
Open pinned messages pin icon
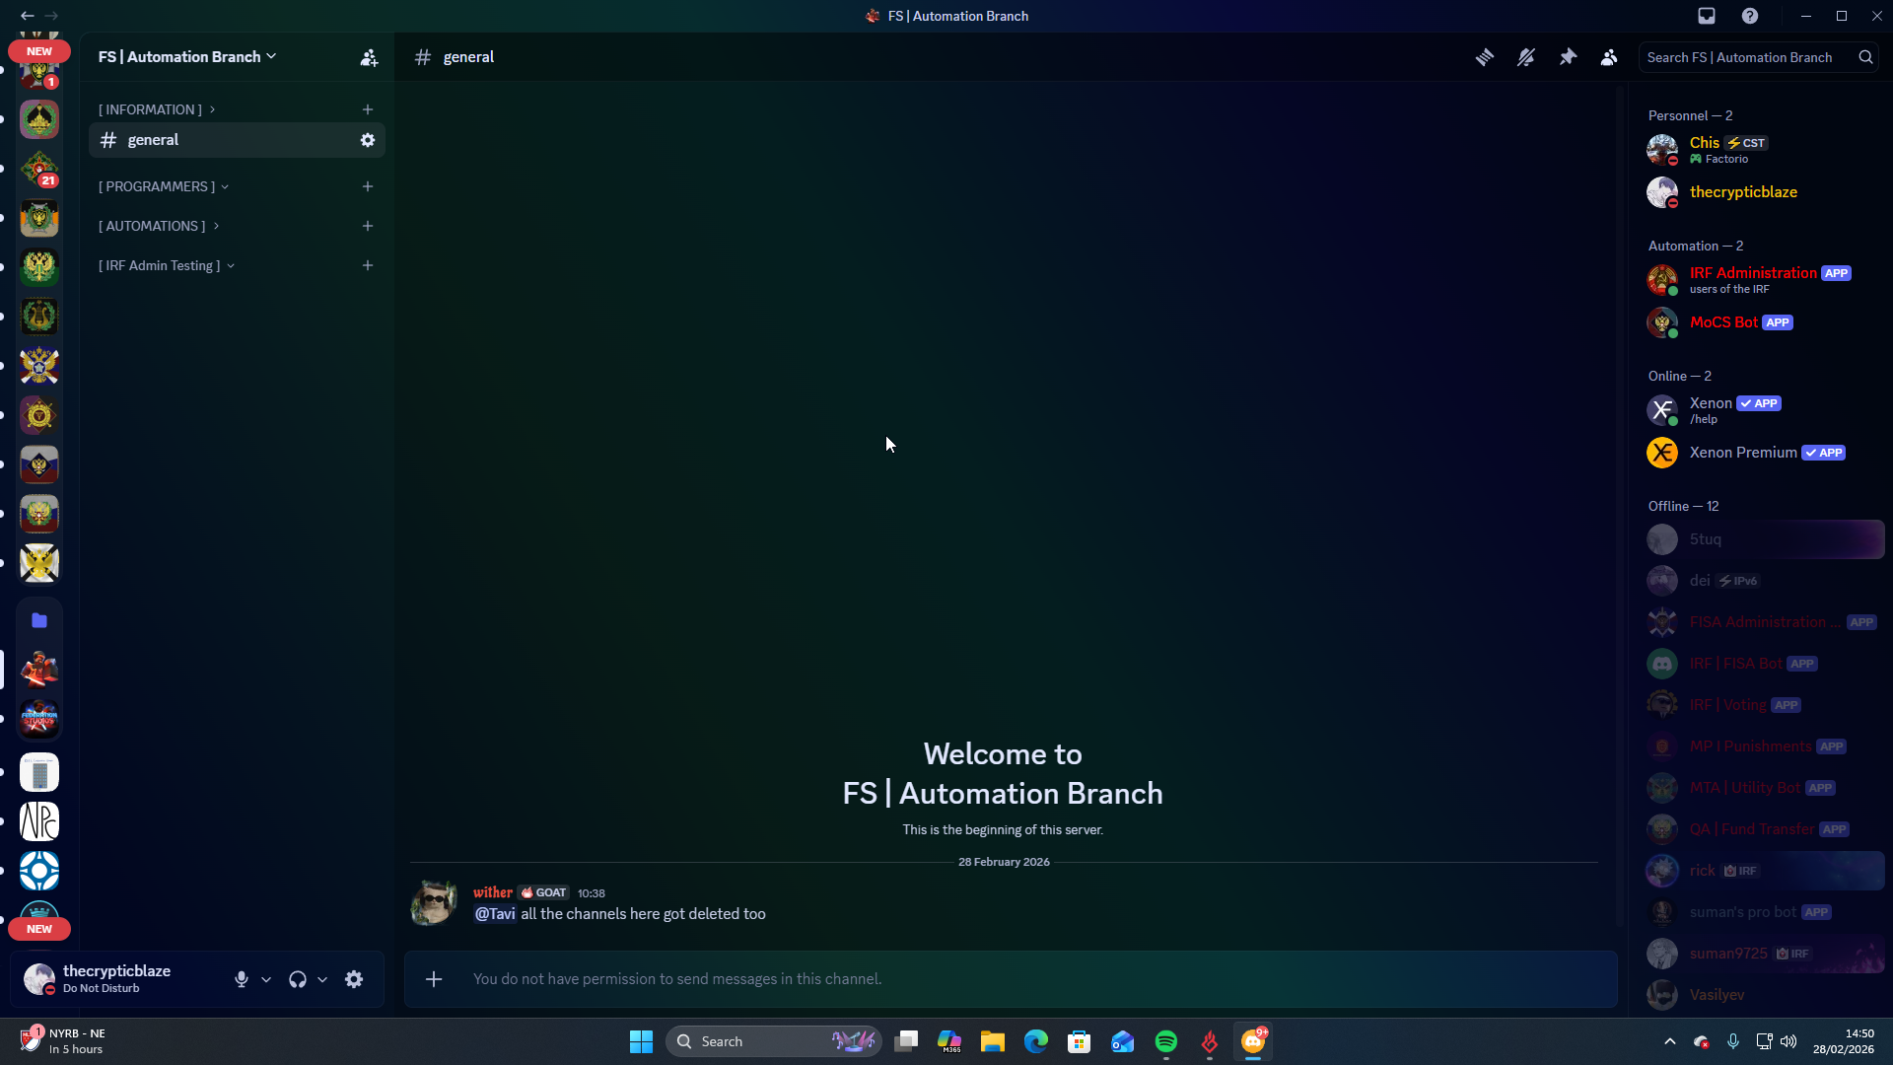(x=1568, y=57)
